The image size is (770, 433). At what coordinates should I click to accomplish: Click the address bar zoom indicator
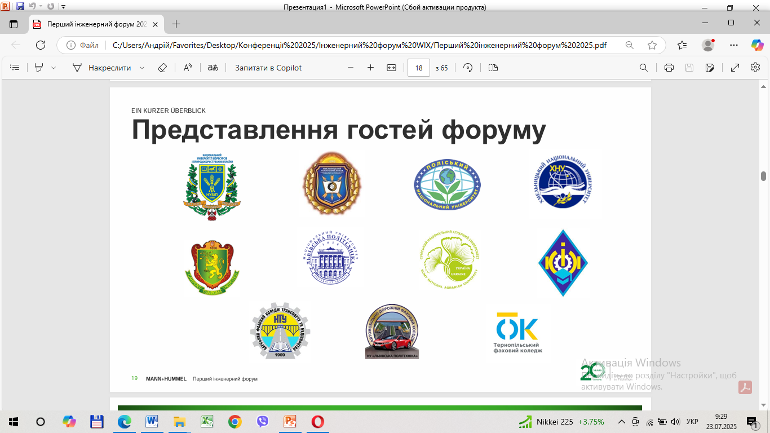630,45
